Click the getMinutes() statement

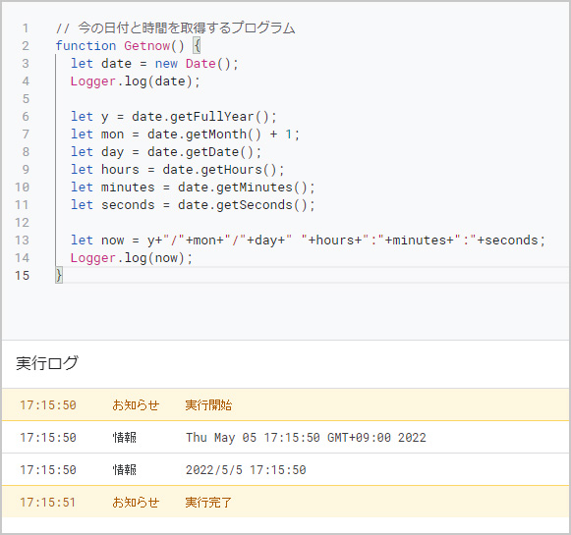(x=193, y=187)
